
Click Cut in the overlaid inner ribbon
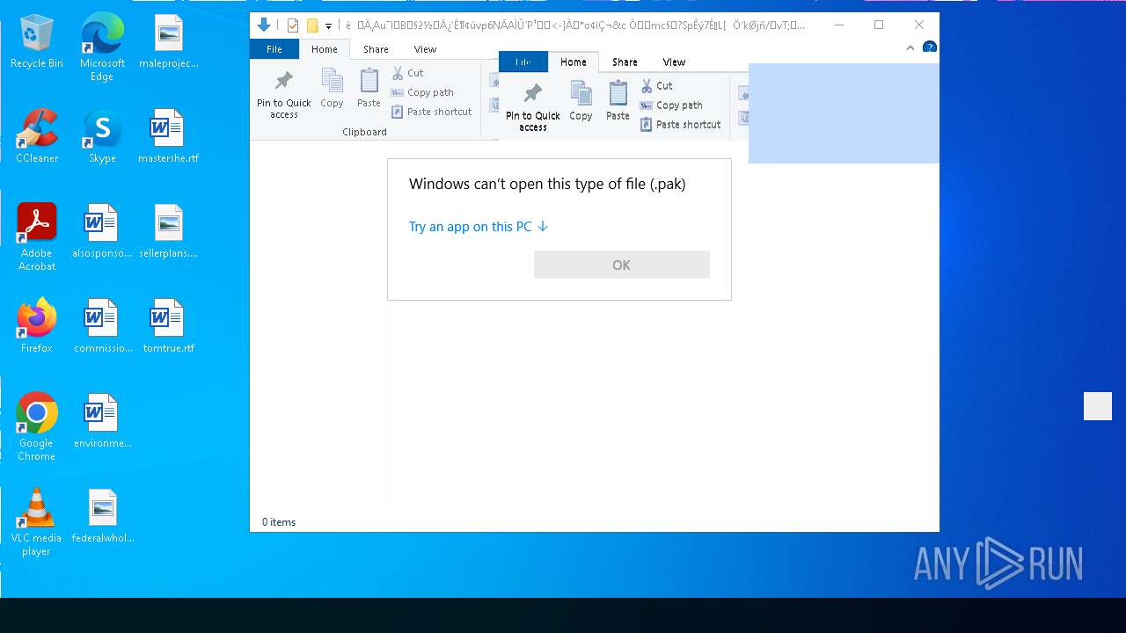[x=657, y=85]
